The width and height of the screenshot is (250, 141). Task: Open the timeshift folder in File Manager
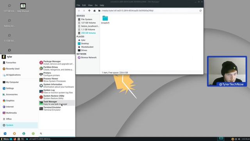(x=105, y=20)
